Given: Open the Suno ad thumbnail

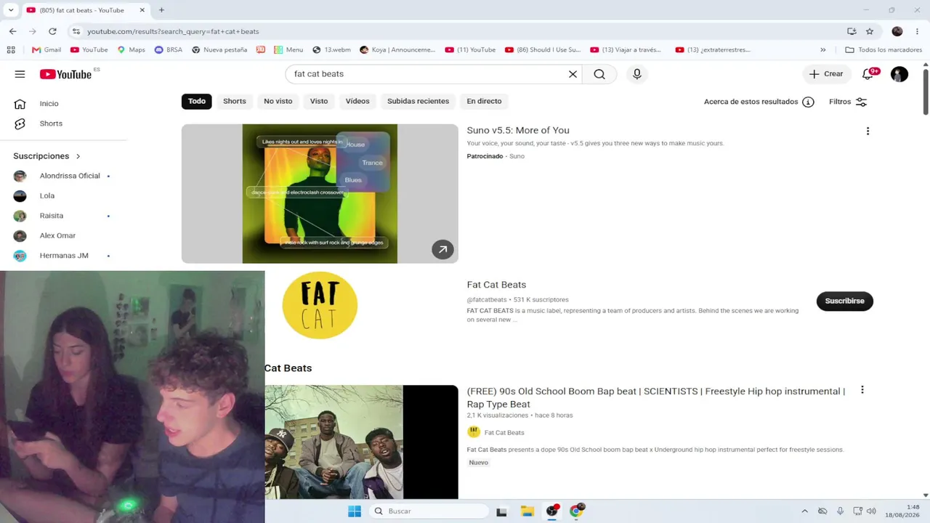Looking at the screenshot, I should click(x=320, y=194).
